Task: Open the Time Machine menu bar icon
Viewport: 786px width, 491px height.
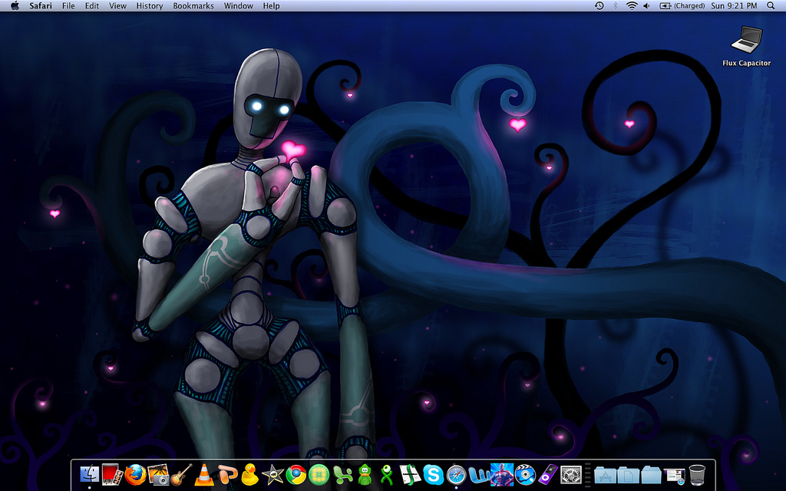Action: [599, 6]
